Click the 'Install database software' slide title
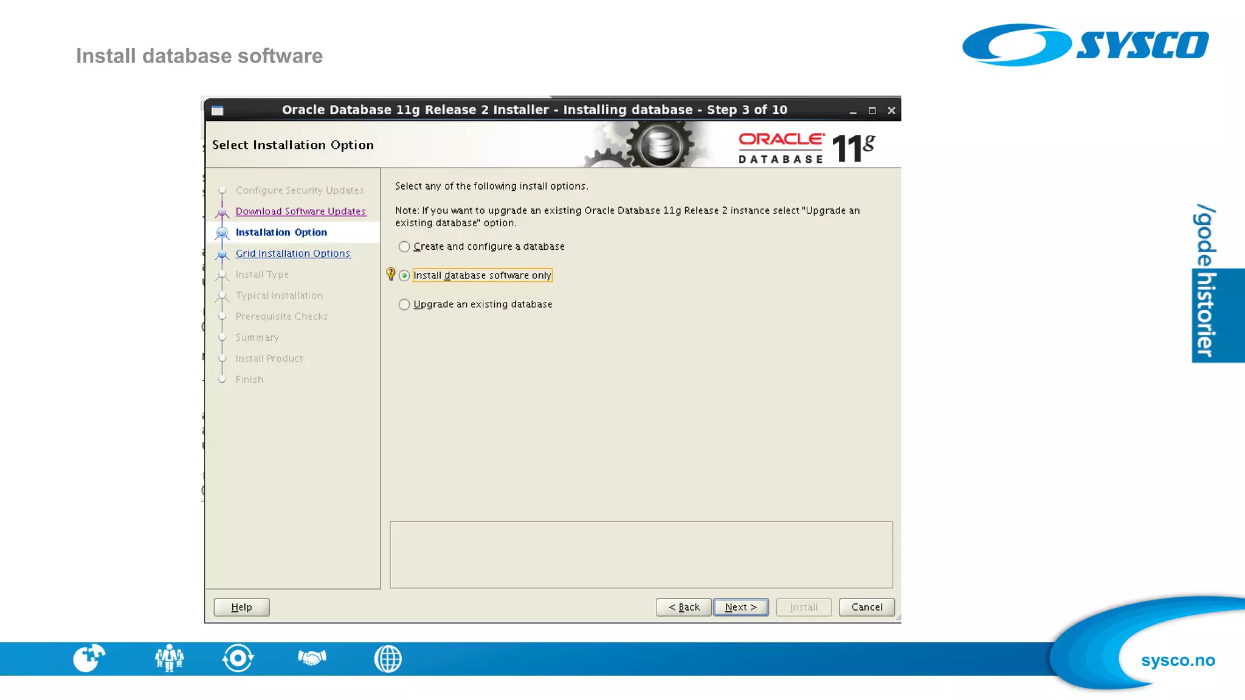This screenshot has width=1245, height=700. tap(199, 56)
